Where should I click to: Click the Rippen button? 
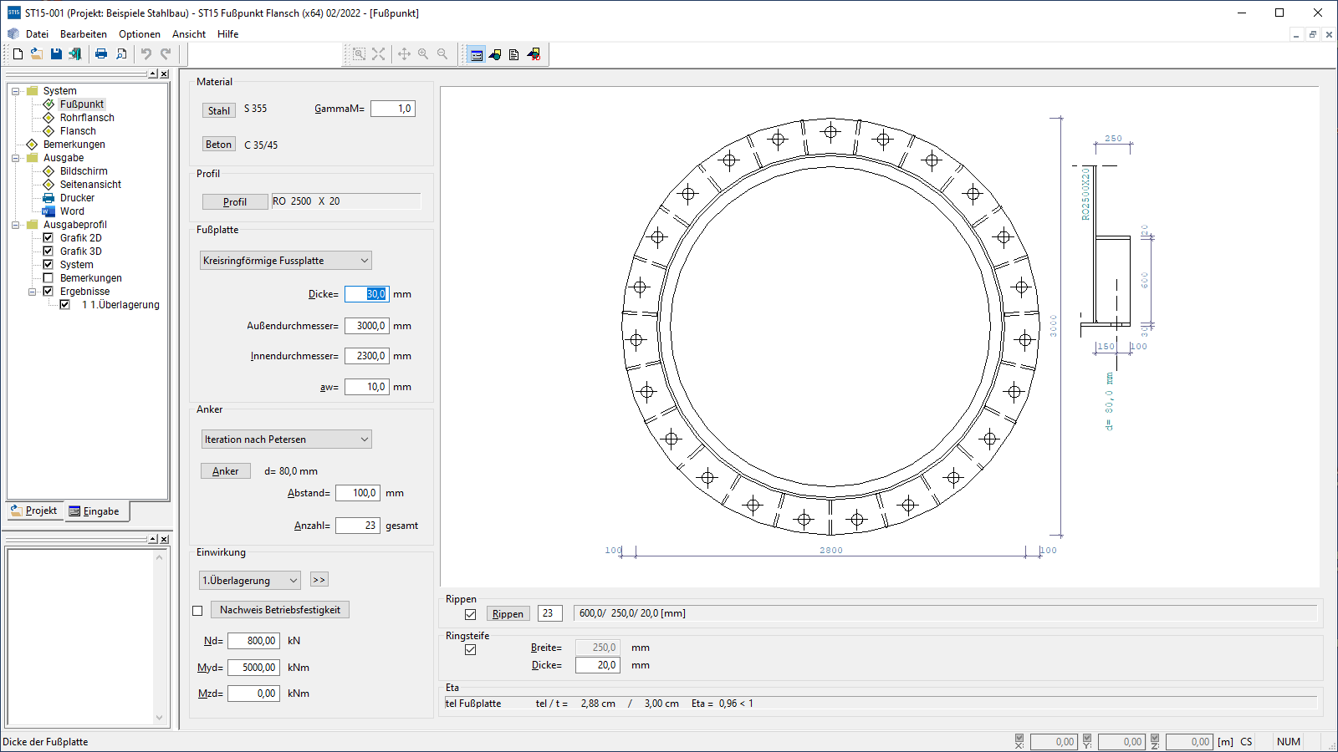[x=508, y=614]
